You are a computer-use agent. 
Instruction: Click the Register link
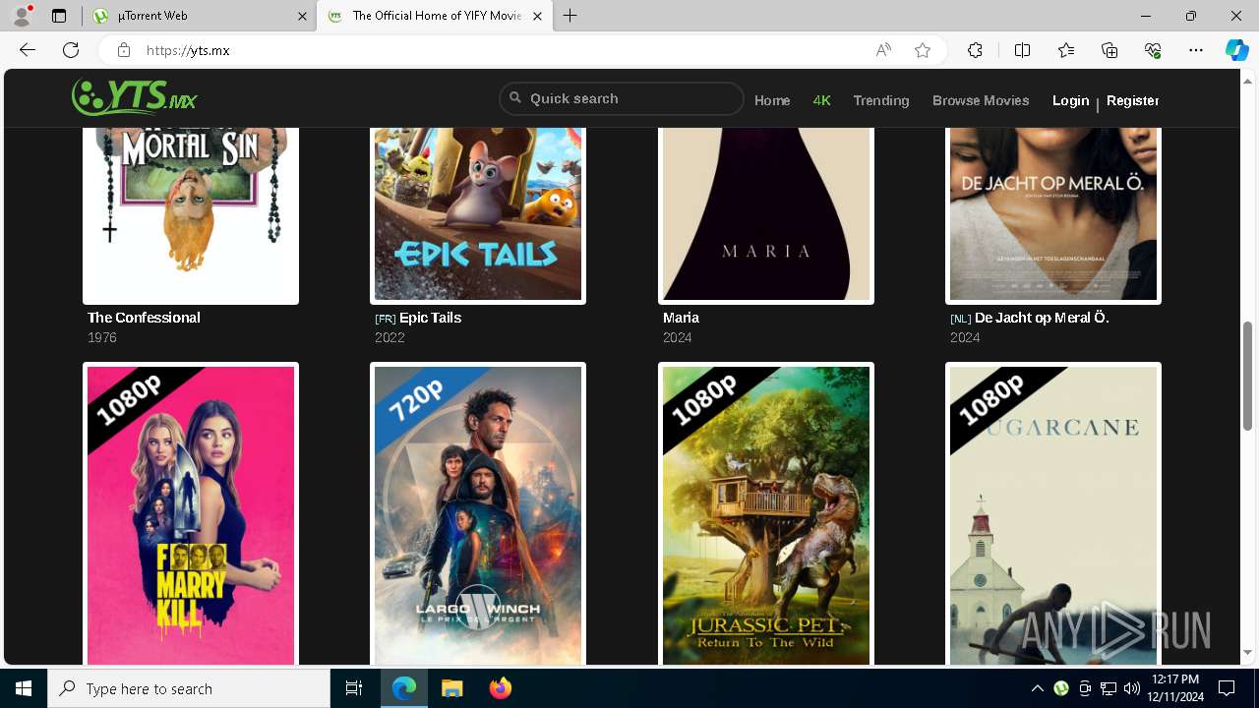point(1132,100)
